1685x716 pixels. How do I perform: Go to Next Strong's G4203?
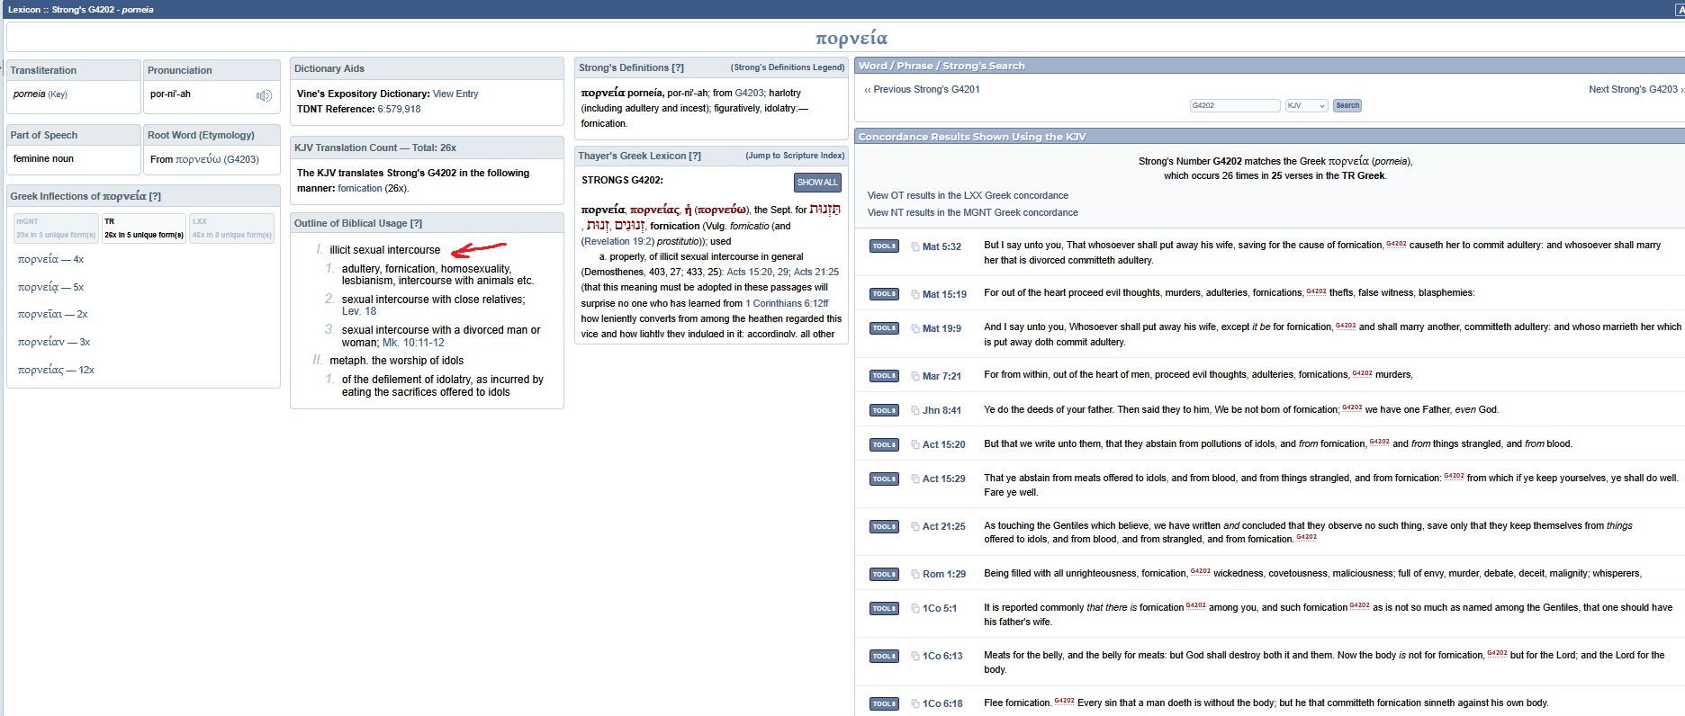coord(1635,89)
